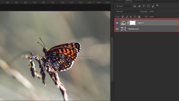Filter layers by pixel layer icon
This screenshot has width=179, height=101.
coord(135,6)
